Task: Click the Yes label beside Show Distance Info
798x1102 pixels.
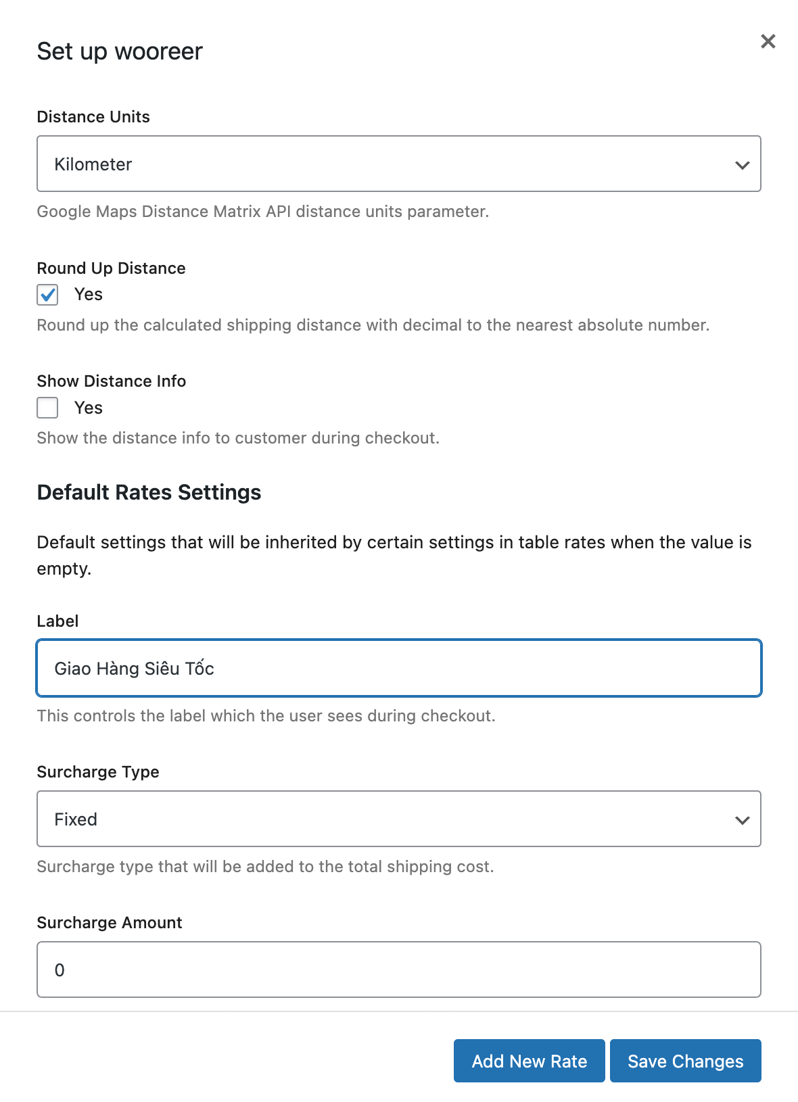Action: 89,408
